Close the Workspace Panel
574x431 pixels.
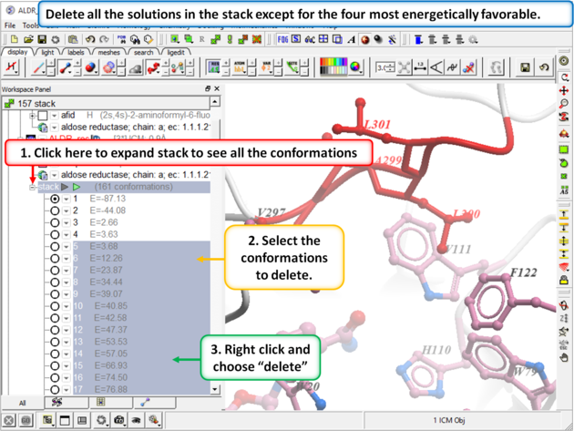pos(217,88)
